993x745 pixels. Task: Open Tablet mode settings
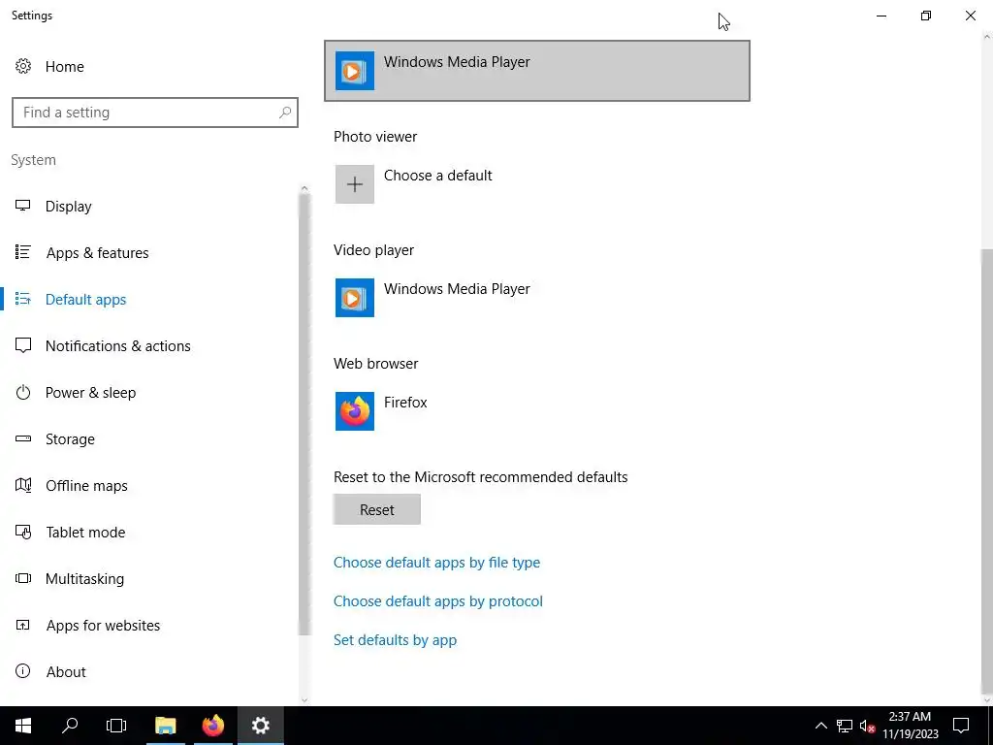pos(85,533)
